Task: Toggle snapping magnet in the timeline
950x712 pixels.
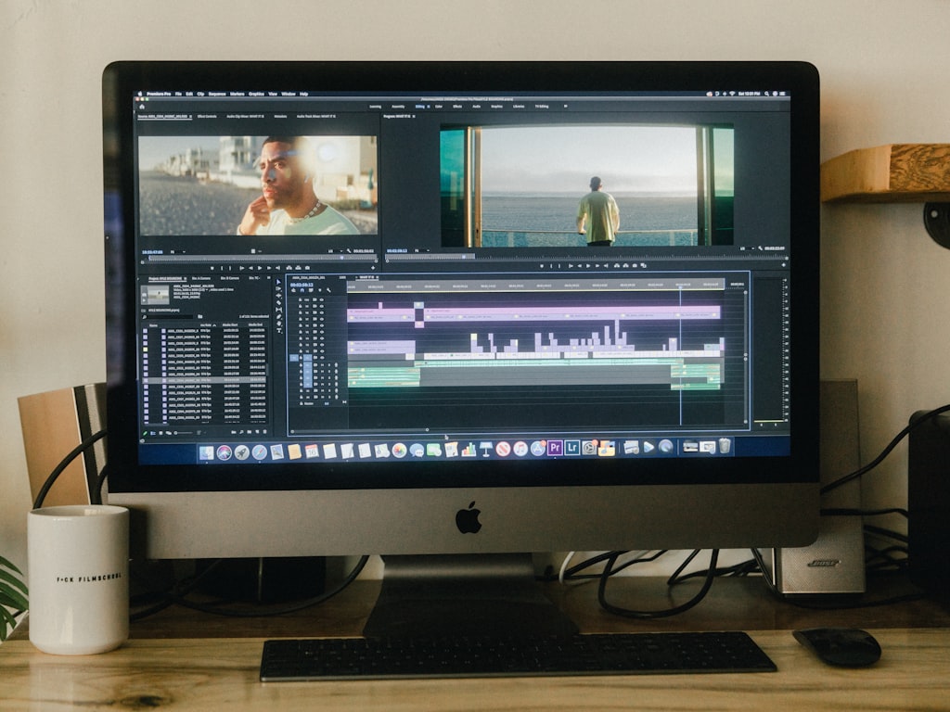Action: [x=303, y=289]
